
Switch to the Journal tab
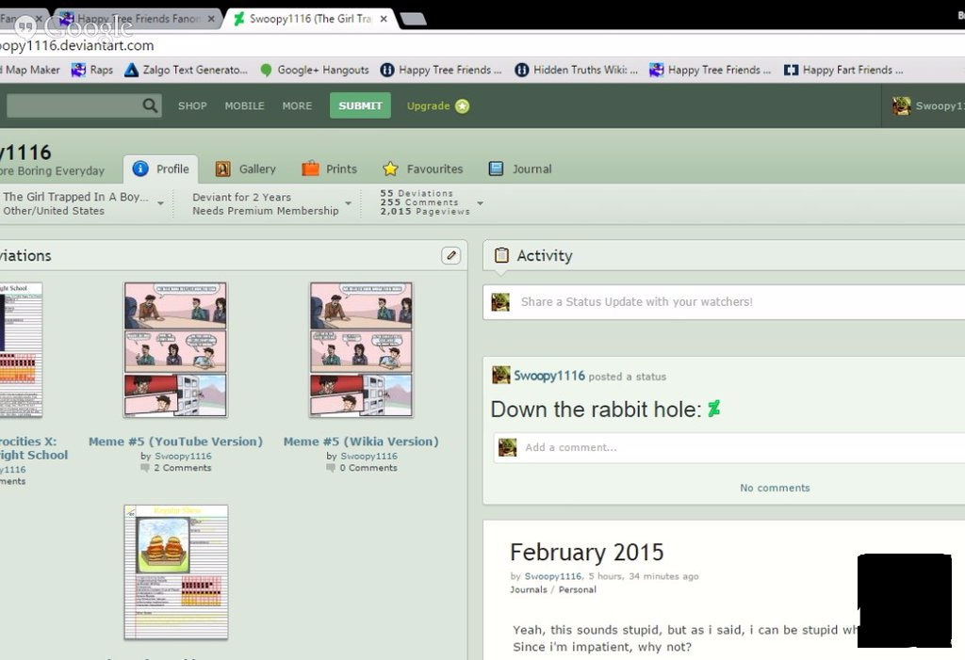tap(520, 169)
